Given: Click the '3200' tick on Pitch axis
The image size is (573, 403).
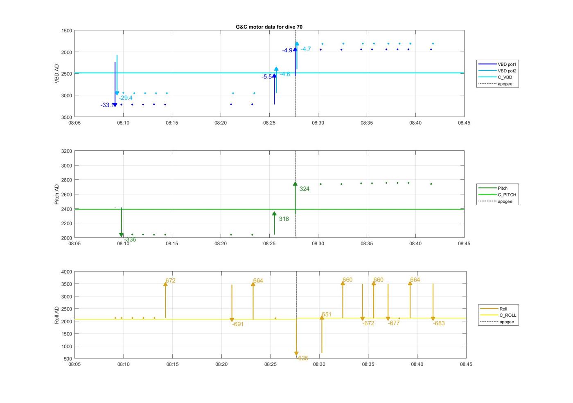Looking at the screenshot, I should click(x=67, y=151).
